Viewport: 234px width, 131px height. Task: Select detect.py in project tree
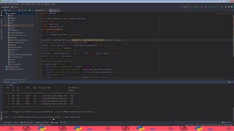pyautogui.click(x=12, y=37)
